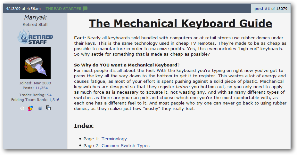297x155 pixels.
Task: View the 11,354 posts count link
Action: pyautogui.click(x=41, y=88)
